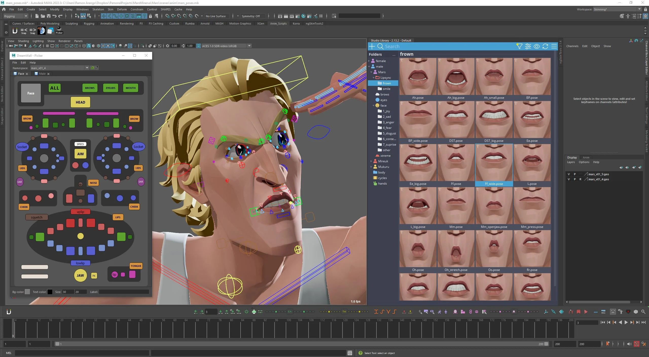
Task: Click the Studio Library refresh icon
Action: click(545, 46)
